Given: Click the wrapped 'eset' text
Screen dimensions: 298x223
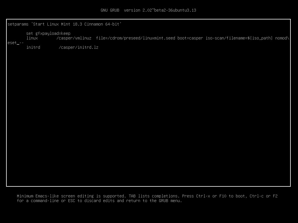Looking at the screenshot, I should 12,43.
